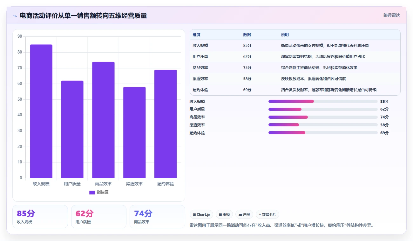Click the 商品效率 progress bar
This screenshot has height=241, width=413.
click(323, 117)
